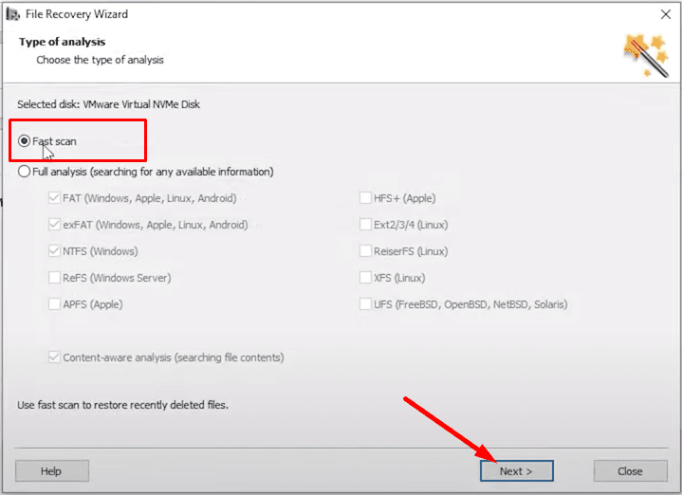Enable the APFS (Apple) checkbox
The image size is (682, 495).
(54, 304)
